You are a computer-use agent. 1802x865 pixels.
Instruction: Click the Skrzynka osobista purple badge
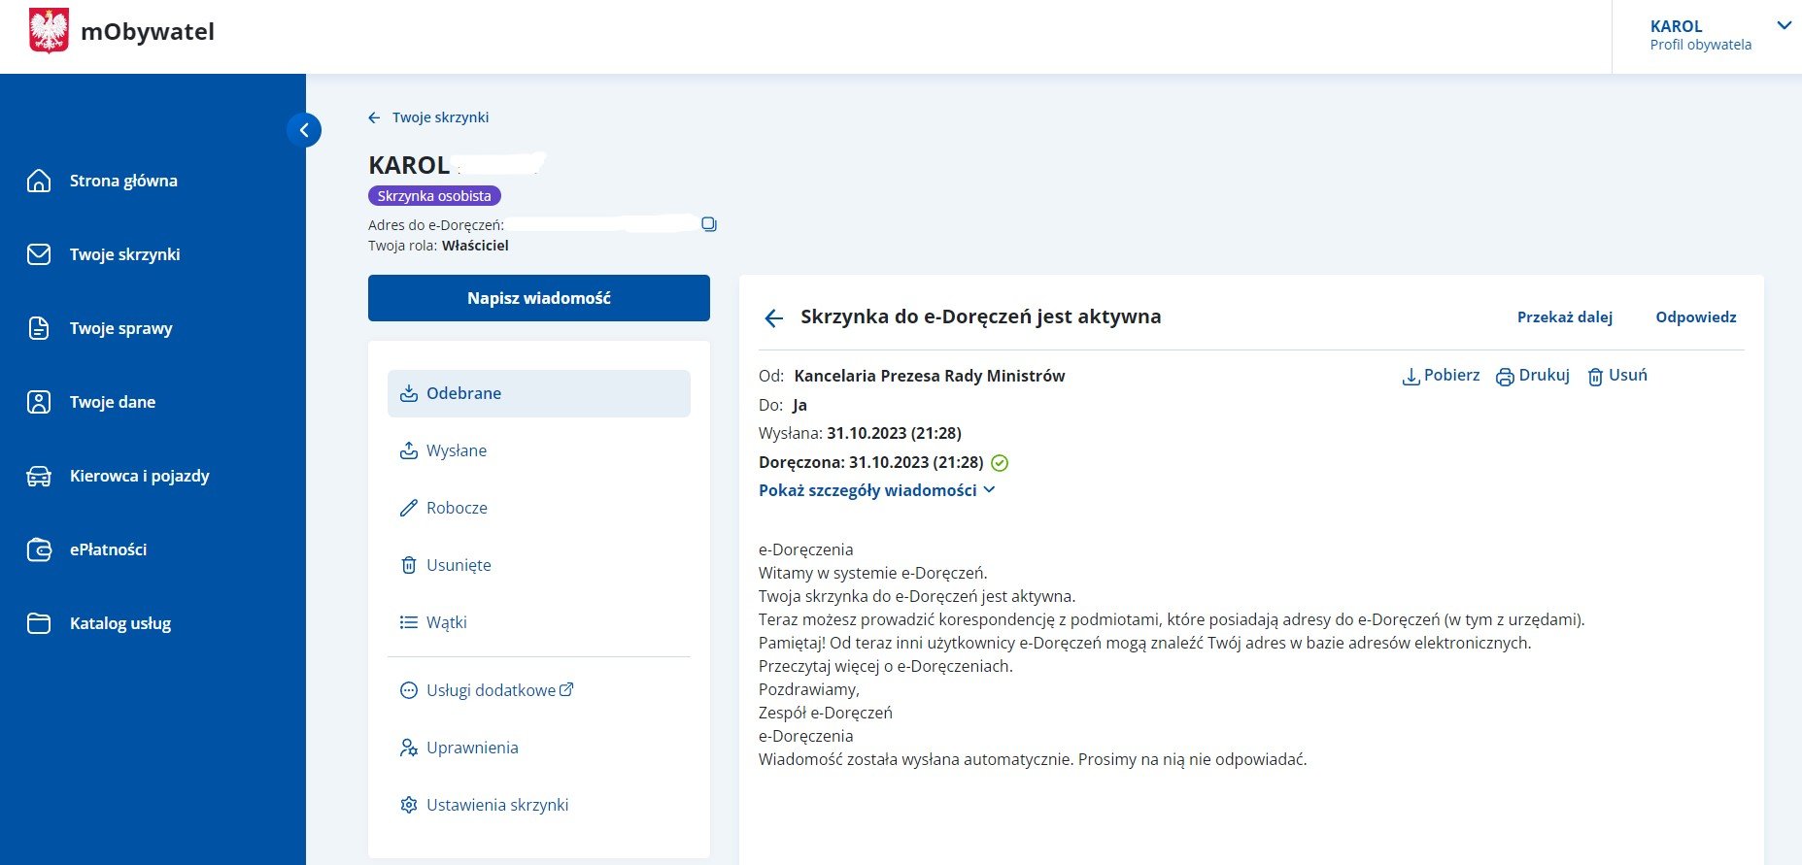(434, 196)
